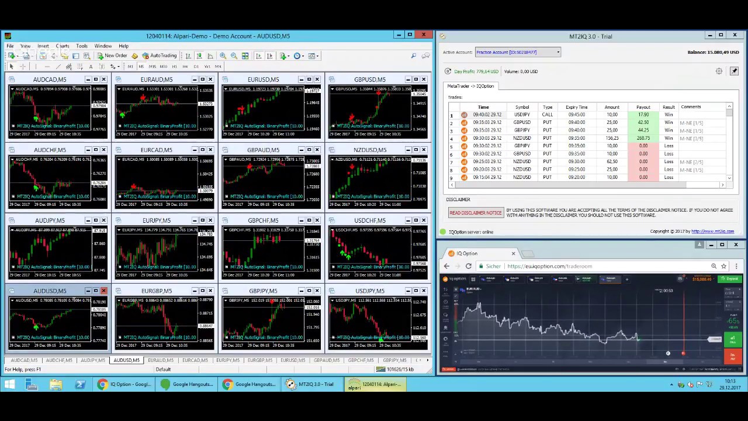Open Charts menu

point(63,46)
